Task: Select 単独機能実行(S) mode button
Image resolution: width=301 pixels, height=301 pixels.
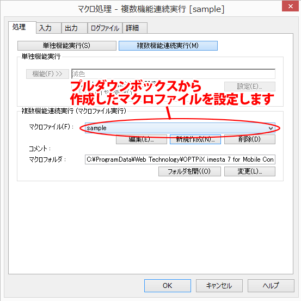Action: tap(67, 46)
